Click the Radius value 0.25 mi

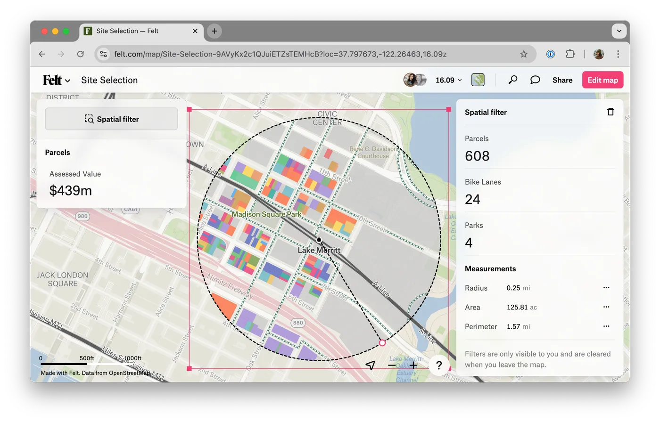[518, 288]
